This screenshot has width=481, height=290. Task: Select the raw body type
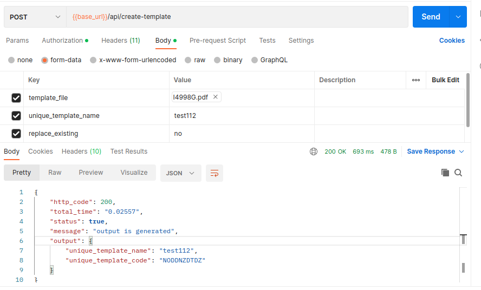coord(195,60)
